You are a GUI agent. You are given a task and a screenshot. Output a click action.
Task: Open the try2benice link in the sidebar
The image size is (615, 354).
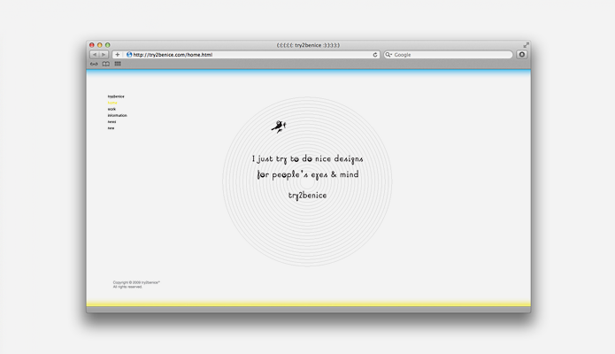[x=116, y=96]
